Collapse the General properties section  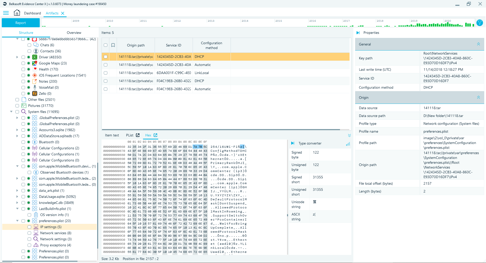(x=478, y=44)
